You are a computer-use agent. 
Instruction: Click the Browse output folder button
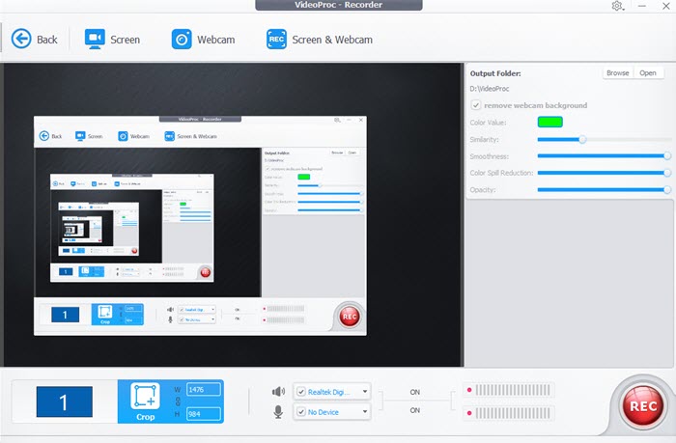pos(617,72)
